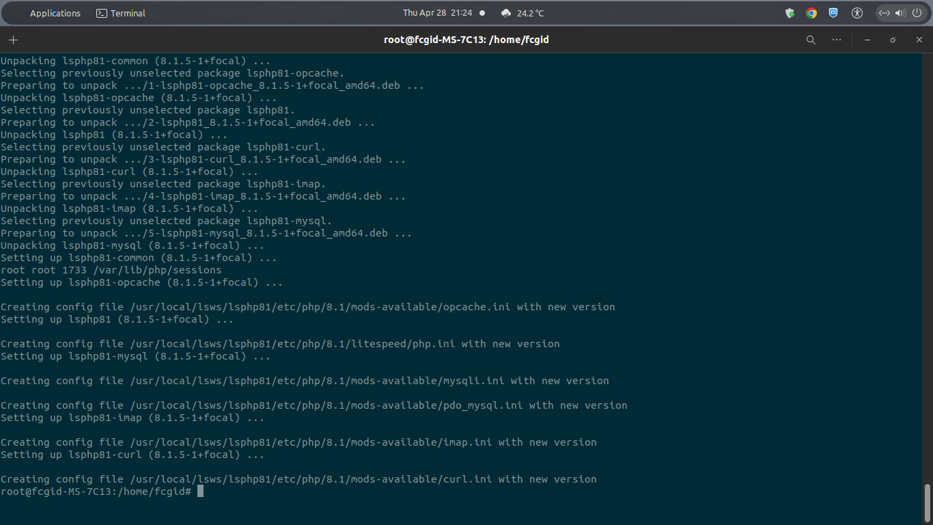Click 'Setting up lsphp81-opcache' line
The image size is (933, 525).
pyautogui.click(x=142, y=282)
